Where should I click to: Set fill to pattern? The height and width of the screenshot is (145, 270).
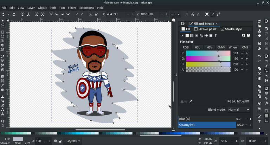coord(206,36)
